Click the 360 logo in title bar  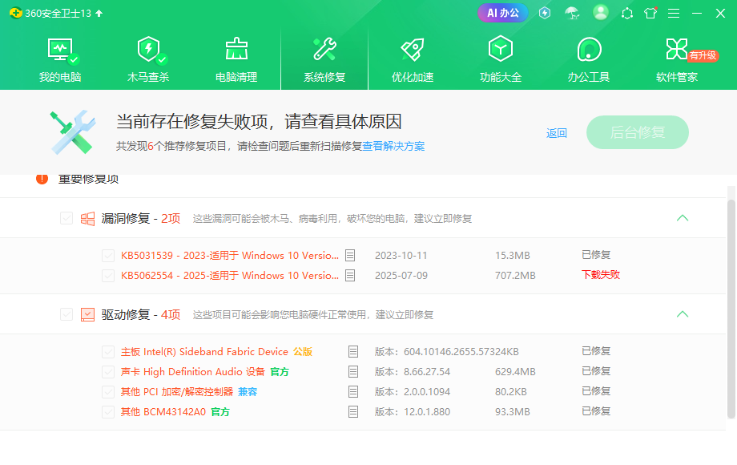coord(16,13)
